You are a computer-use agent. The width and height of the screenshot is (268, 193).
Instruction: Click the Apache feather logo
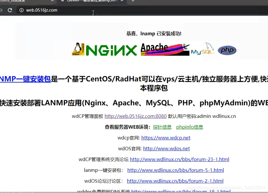tap(165, 49)
